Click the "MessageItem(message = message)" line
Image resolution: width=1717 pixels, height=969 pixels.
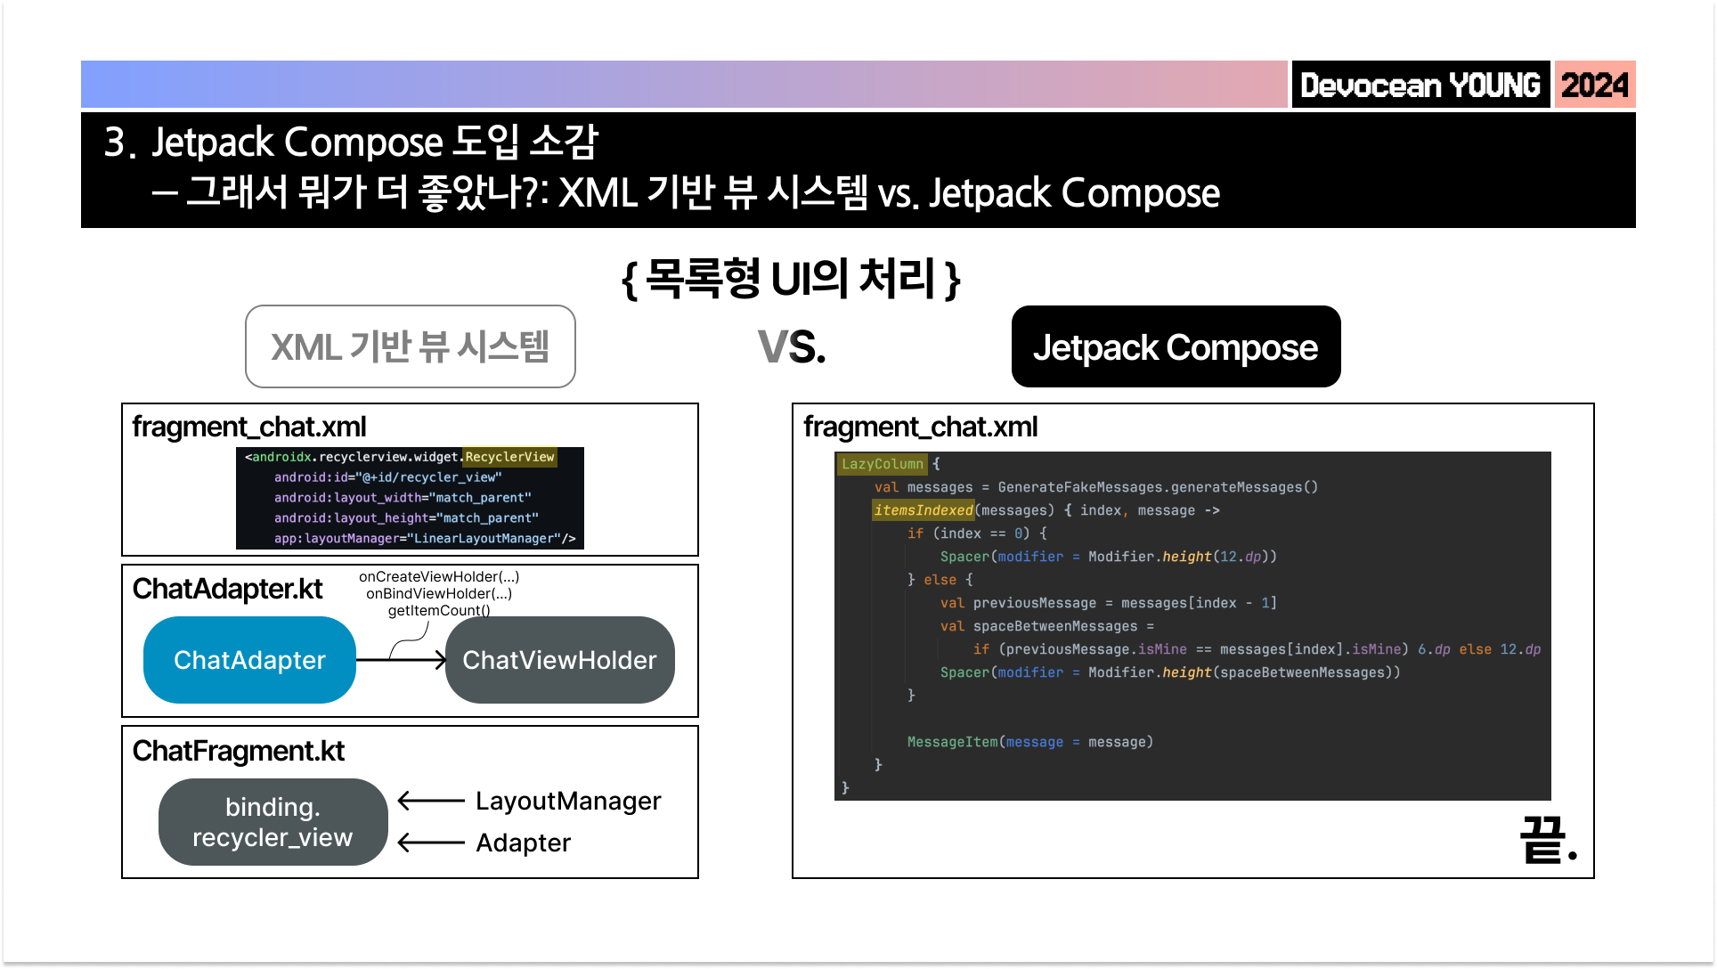(1030, 742)
